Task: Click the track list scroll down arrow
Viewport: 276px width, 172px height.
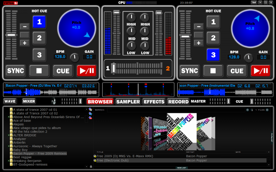Action: click(x=269, y=165)
